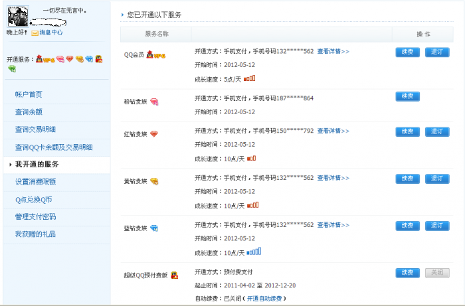Screen dimensions: 465x306
Task: Open 查询QQ卡余额及交易明细 sidebar item
Action: pos(54,147)
